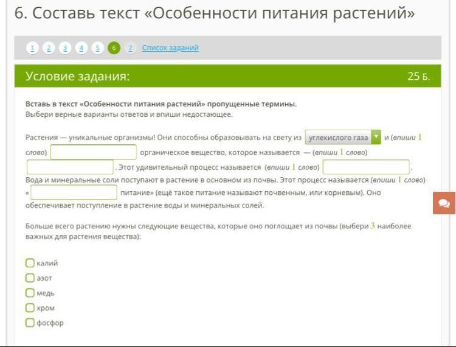Expand the углекислого газа dropdown arrow
The height and width of the screenshot is (347, 456).
[x=376, y=138]
